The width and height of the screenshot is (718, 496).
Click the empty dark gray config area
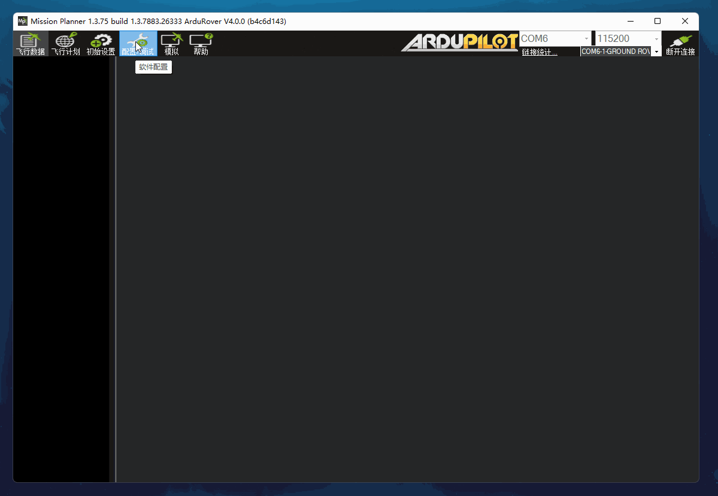[407, 270]
